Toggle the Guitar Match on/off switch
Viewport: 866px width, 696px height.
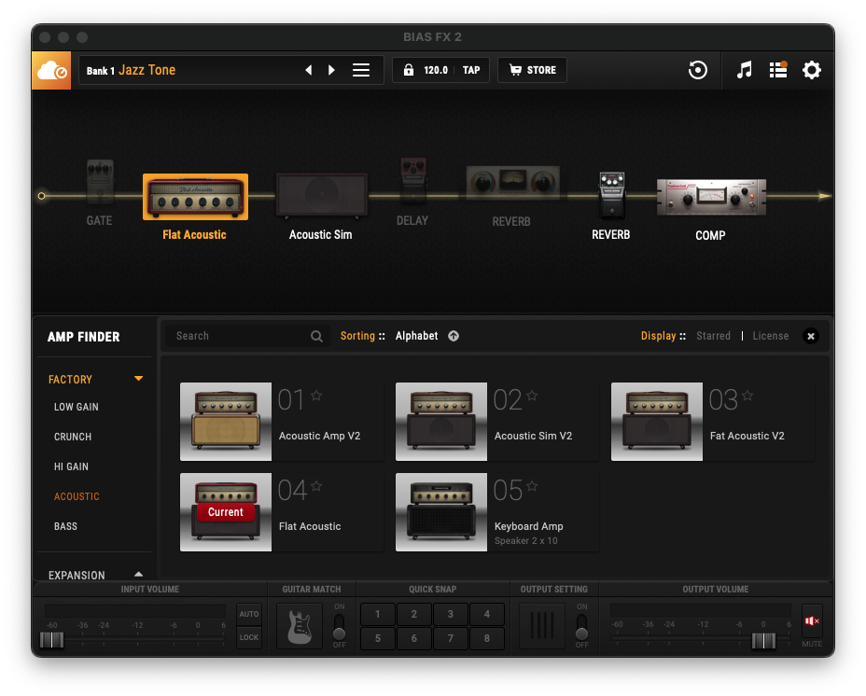tap(339, 626)
